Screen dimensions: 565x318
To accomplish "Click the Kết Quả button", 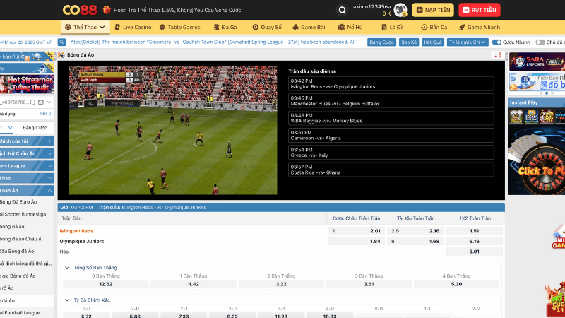I will point(433,42).
